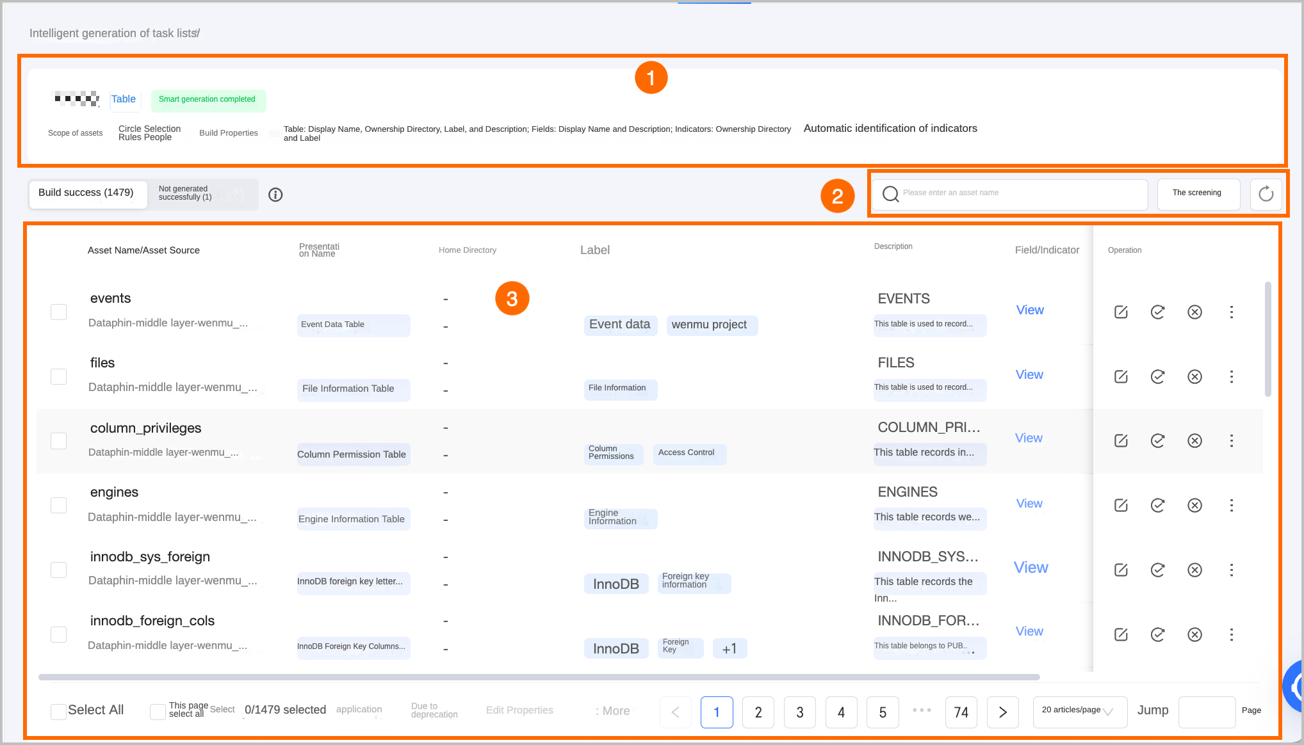
Task: Select Build success (1479) tab
Action: point(86,193)
